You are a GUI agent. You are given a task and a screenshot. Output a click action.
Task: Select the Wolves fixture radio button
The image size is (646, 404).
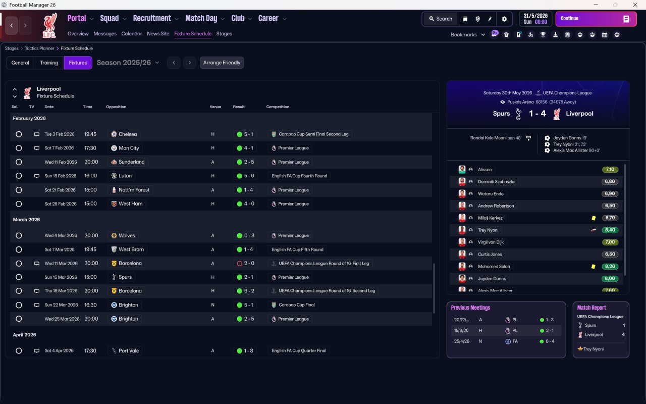coord(19,236)
